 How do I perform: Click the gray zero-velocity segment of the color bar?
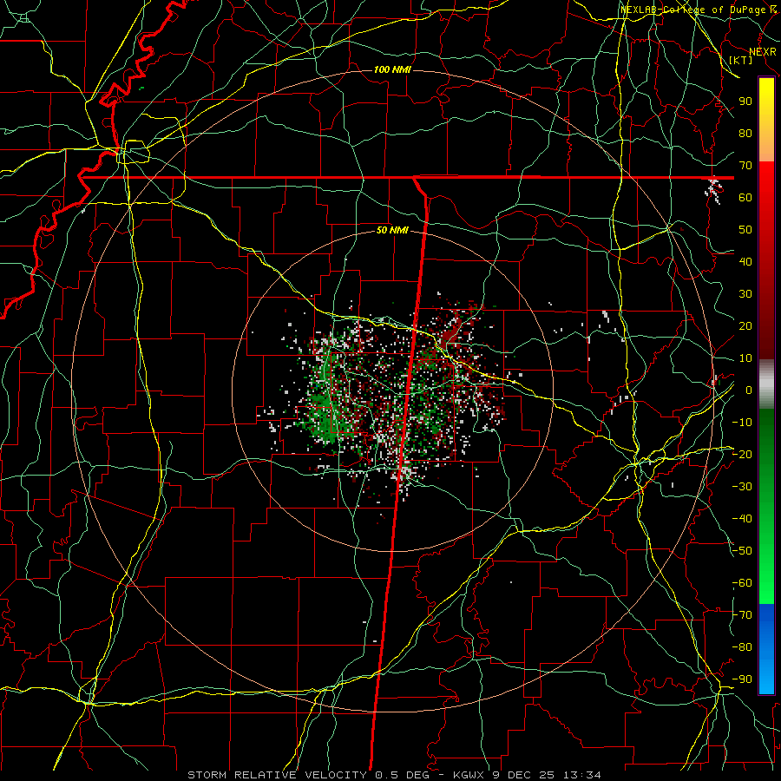(766, 384)
